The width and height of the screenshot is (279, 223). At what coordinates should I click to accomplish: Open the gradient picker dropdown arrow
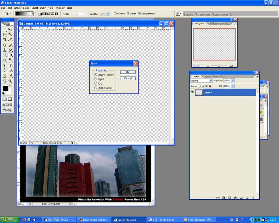32,14
